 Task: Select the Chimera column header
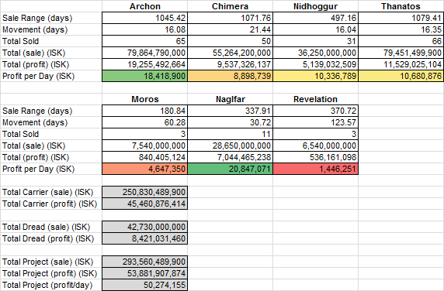point(230,6)
